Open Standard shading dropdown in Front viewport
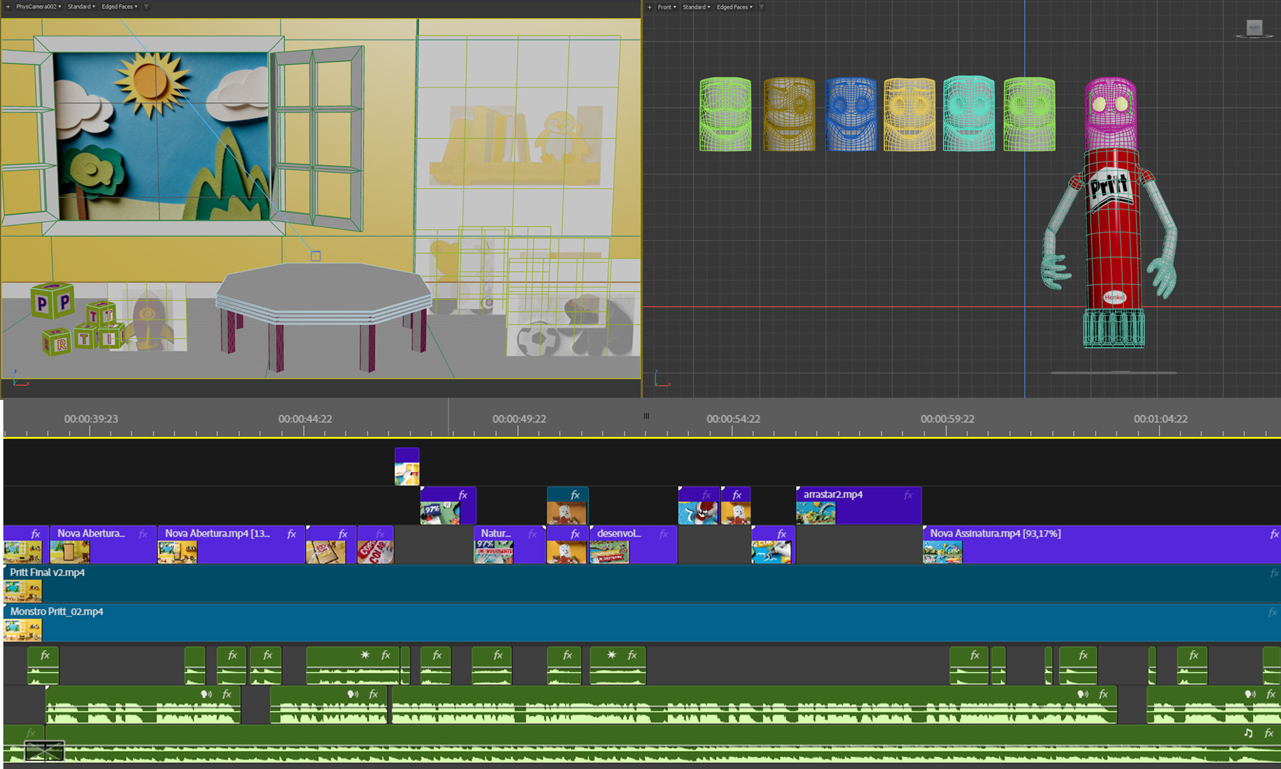Viewport: 1281px width, 769px height. click(x=697, y=7)
